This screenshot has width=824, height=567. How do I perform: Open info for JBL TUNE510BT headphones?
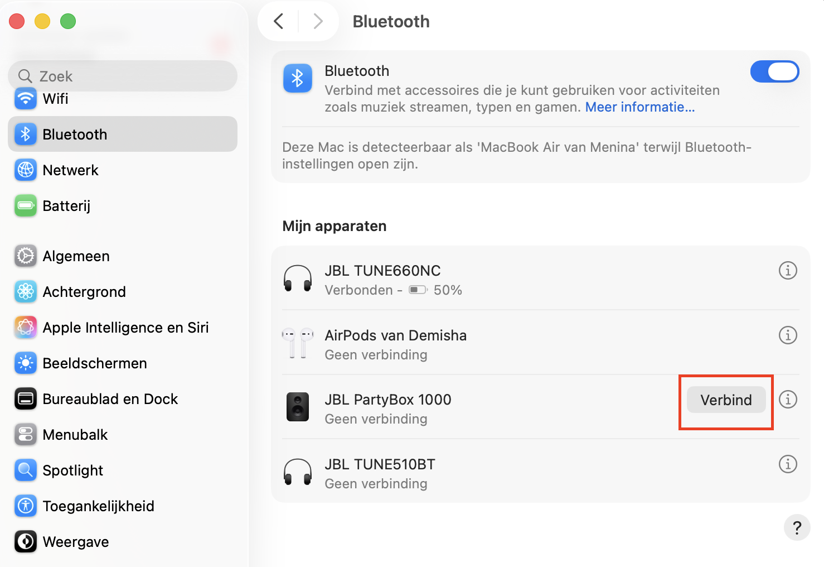click(788, 464)
